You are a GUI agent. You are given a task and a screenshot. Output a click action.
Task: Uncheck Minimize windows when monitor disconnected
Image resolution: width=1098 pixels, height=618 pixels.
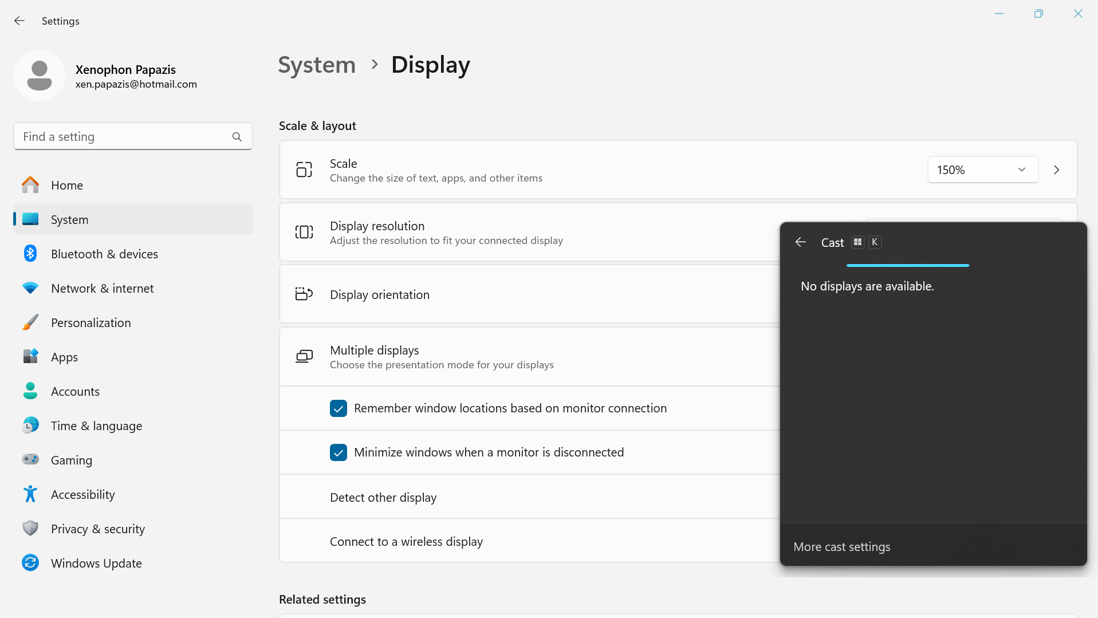tap(339, 452)
